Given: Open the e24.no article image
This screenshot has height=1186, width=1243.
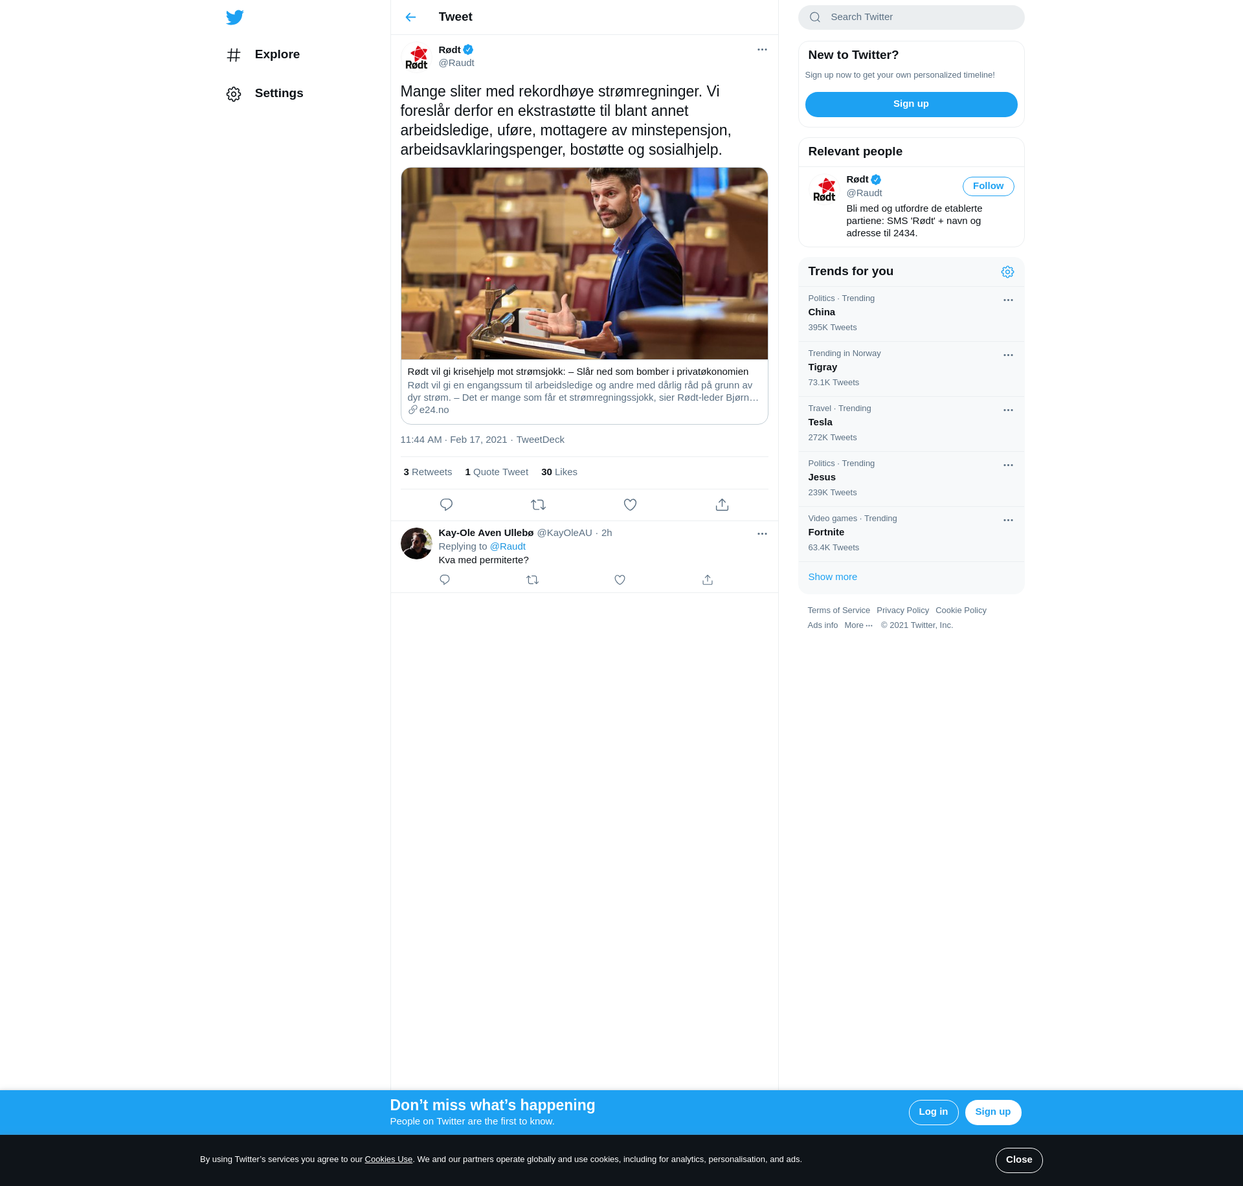Looking at the screenshot, I should click(x=584, y=263).
